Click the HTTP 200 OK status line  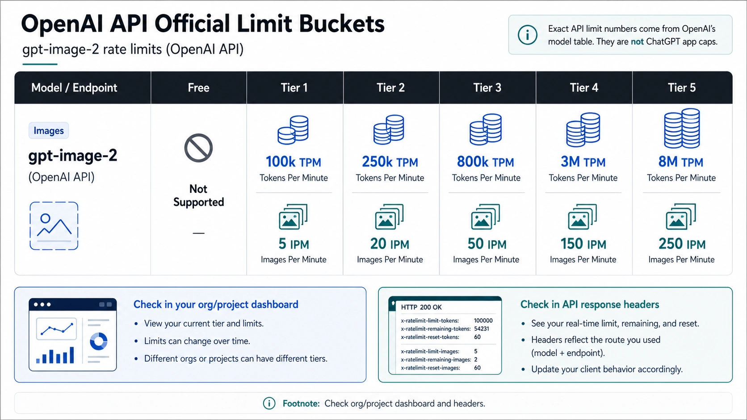421,307
